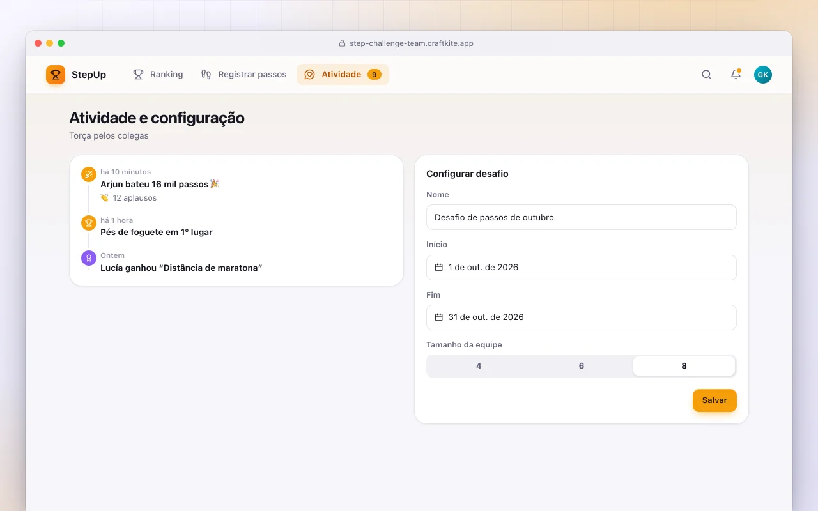Image resolution: width=818 pixels, height=511 pixels.
Task: Open "Pés de foguete em 1º lugar" entry
Action: coord(157,232)
